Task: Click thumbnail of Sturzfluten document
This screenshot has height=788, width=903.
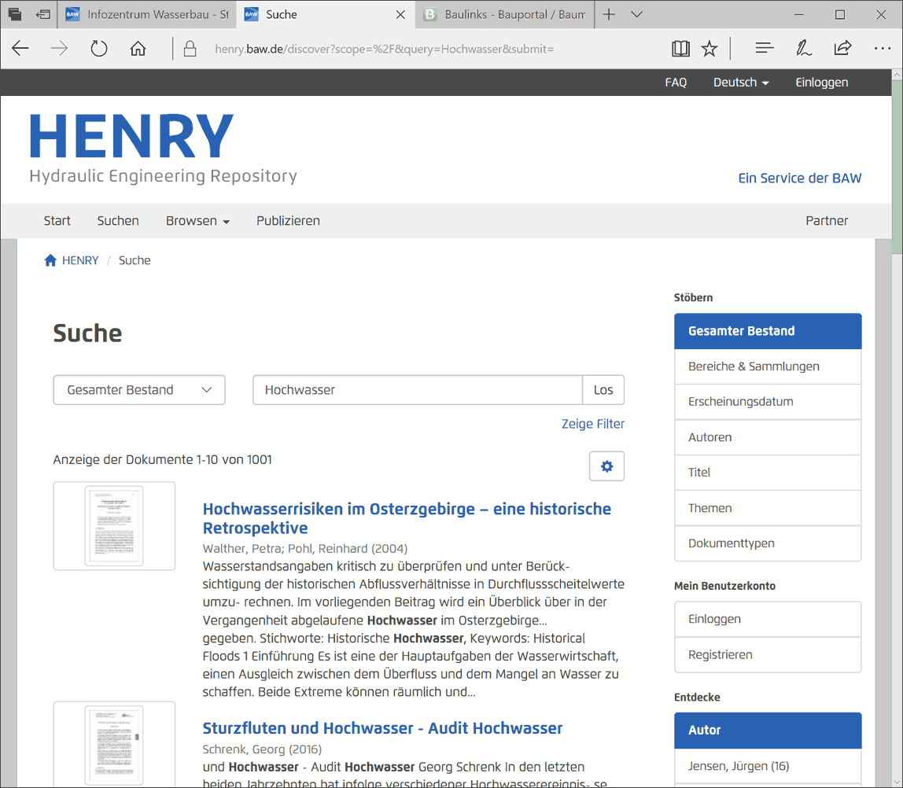Action: (114, 744)
